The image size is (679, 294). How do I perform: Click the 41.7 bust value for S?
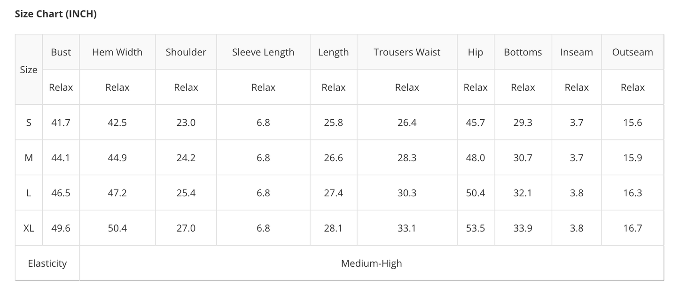click(x=61, y=123)
